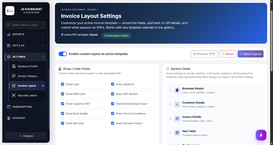The width and height of the screenshot is (273, 145).
Task: Click the Reset button
Action: [228, 54]
